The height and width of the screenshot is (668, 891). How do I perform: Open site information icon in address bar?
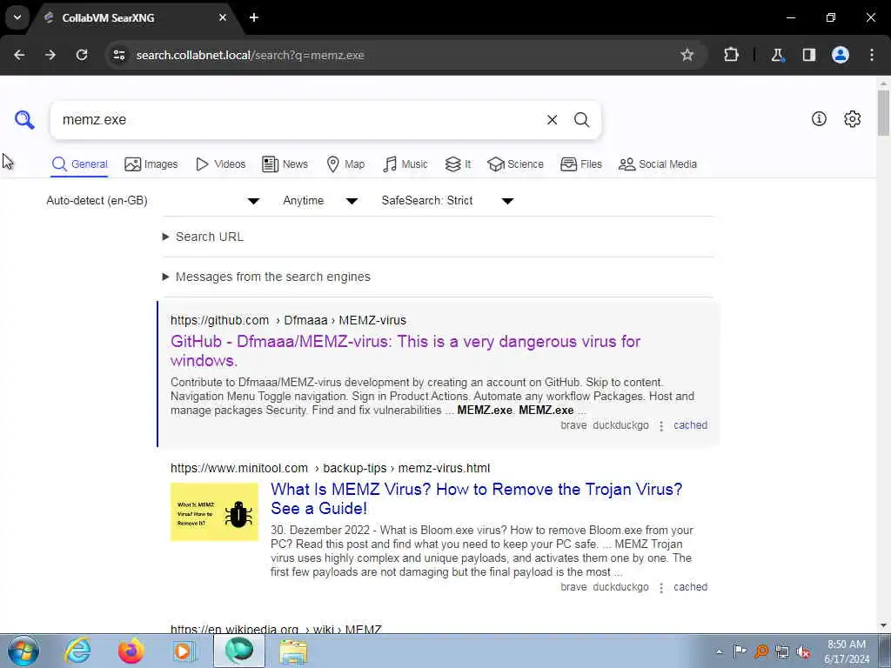(x=118, y=55)
